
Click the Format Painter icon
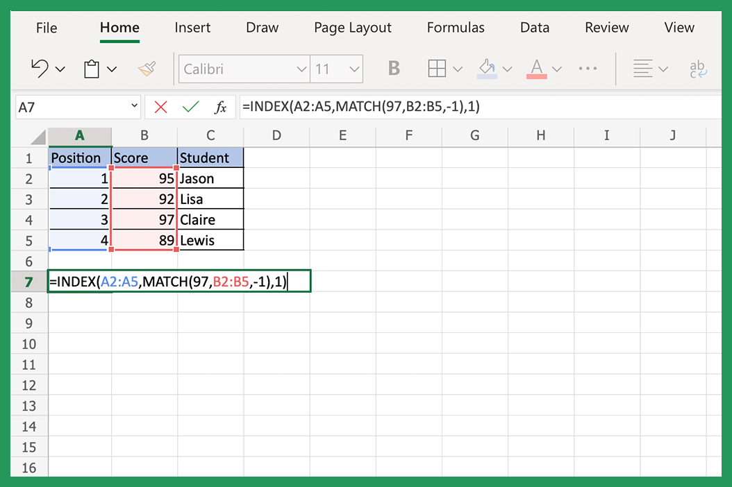[x=147, y=68]
